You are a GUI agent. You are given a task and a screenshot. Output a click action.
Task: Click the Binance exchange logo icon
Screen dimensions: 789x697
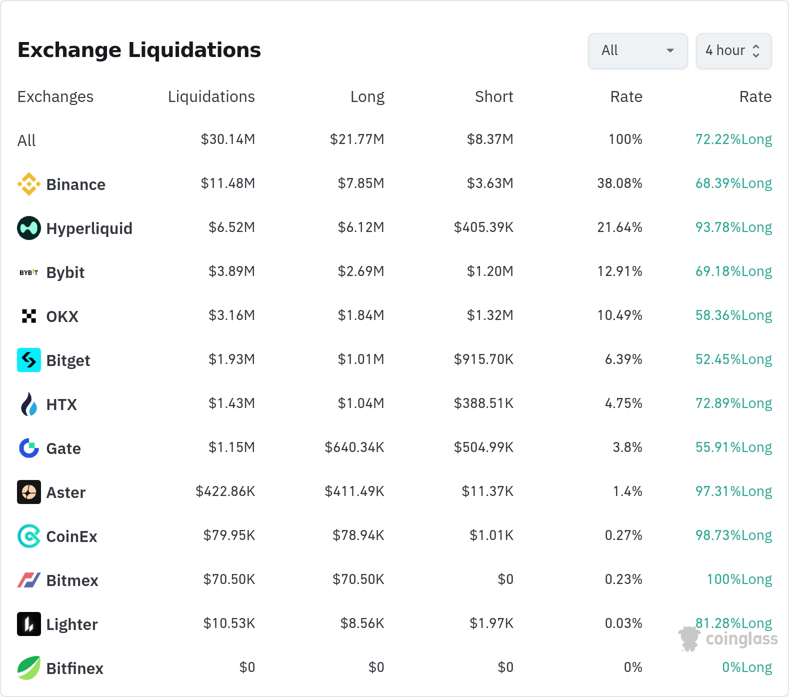tap(29, 184)
